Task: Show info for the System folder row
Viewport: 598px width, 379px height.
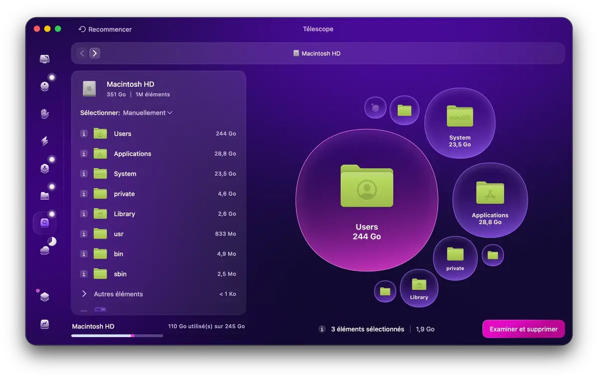Action: click(84, 174)
